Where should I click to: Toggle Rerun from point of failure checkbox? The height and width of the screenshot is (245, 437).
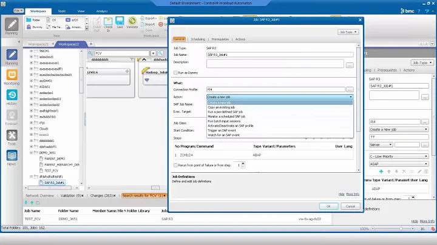point(175,165)
